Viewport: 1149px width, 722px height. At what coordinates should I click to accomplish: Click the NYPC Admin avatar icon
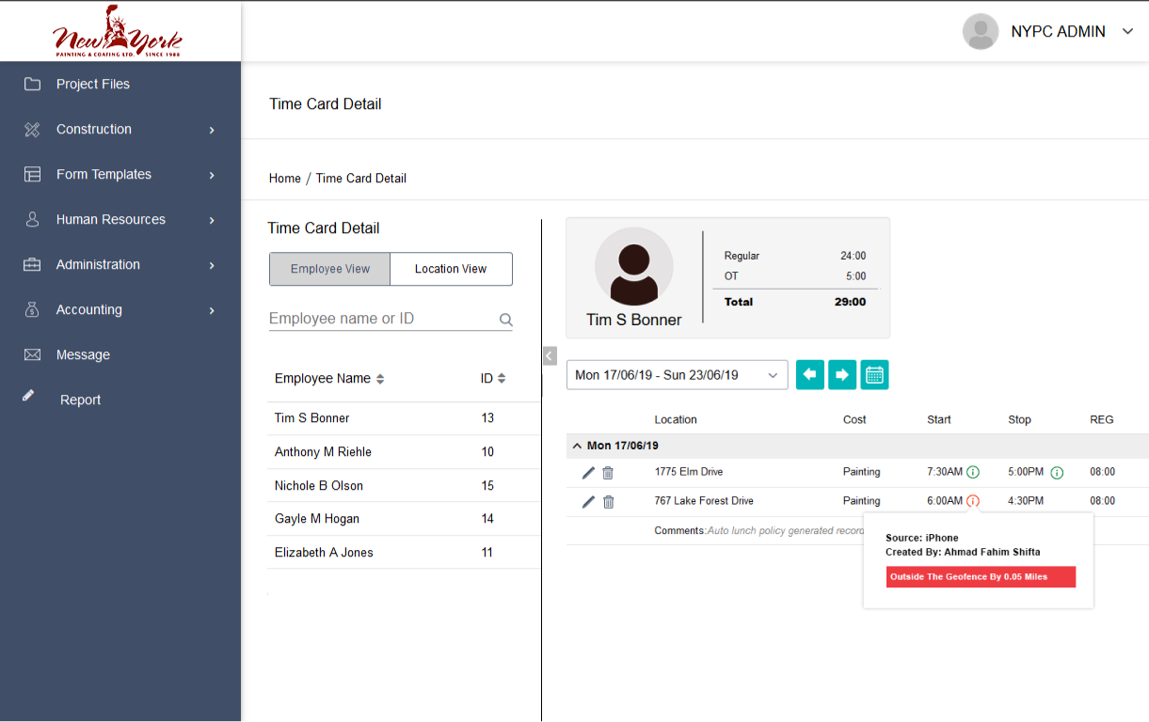981,32
